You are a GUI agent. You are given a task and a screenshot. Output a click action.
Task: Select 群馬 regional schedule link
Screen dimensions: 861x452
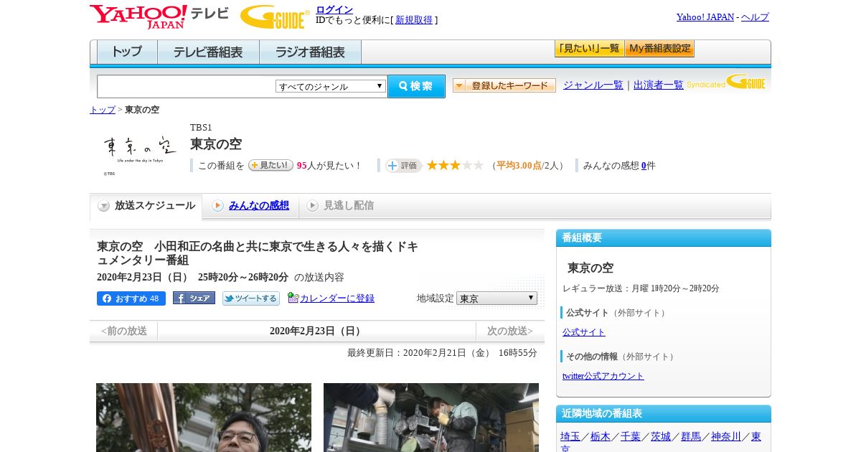[691, 436]
